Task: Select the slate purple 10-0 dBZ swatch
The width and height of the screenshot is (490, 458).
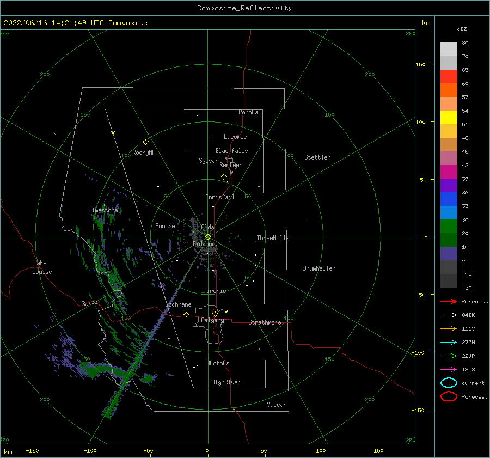Action: tap(449, 254)
